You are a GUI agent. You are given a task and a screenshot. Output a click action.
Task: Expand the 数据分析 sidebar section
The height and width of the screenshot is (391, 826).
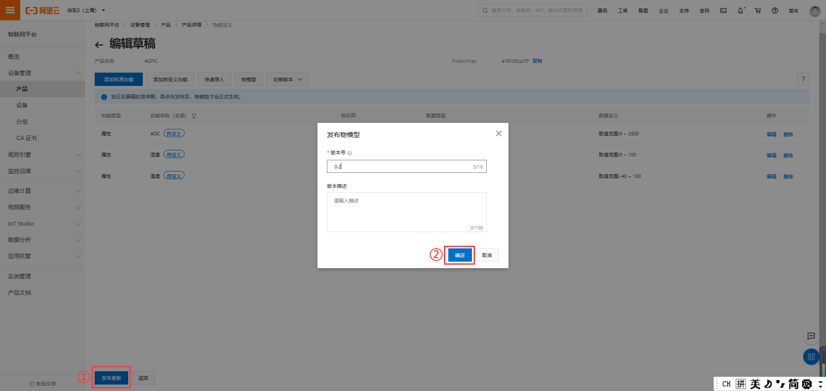(x=78, y=240)
